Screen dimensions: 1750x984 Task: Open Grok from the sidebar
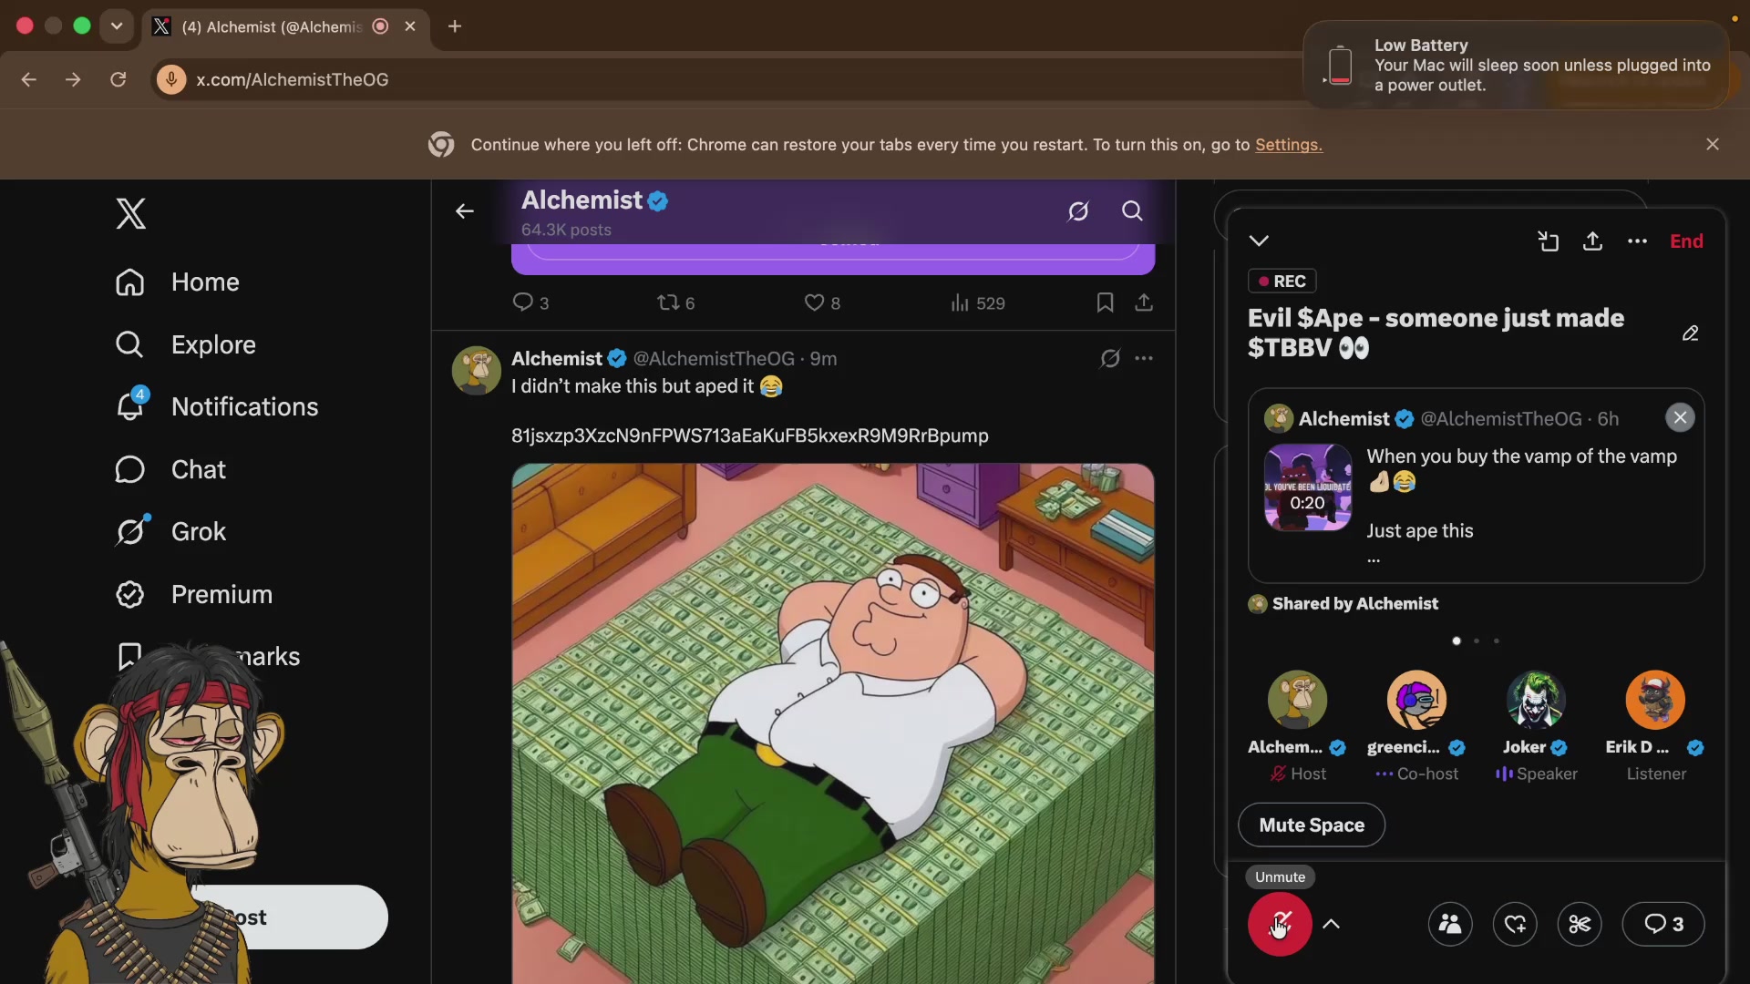(x=170, y=531)
